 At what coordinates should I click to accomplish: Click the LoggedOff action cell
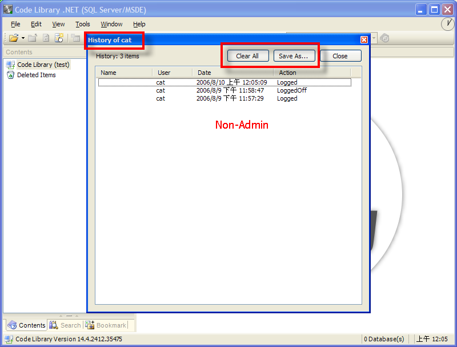pyautogui.click(x=292, y=90)
